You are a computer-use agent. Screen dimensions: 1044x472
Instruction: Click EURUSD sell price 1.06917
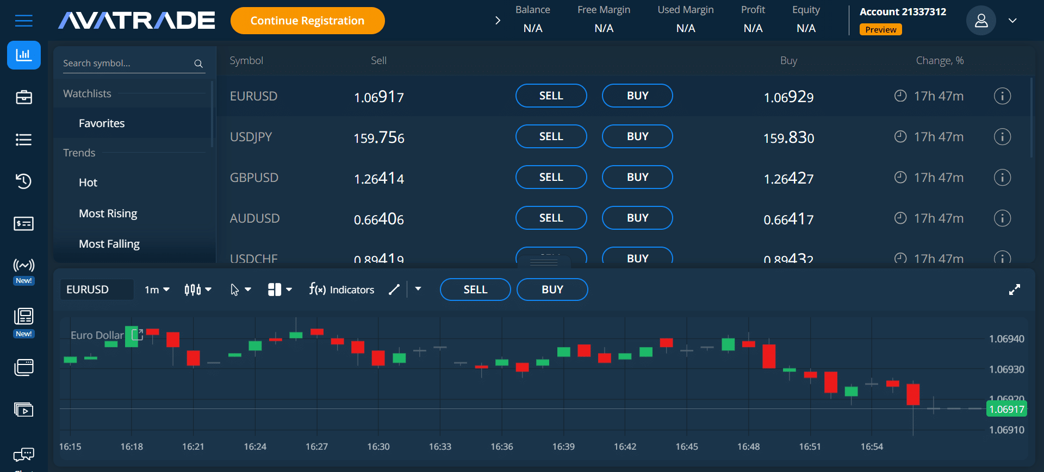pyautogui.click(x=379, y=97)
